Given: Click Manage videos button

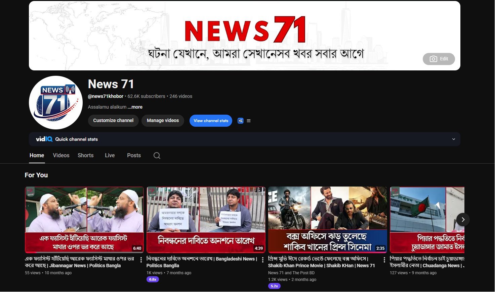Looking at the screenshot, I should tap(163, 121).
